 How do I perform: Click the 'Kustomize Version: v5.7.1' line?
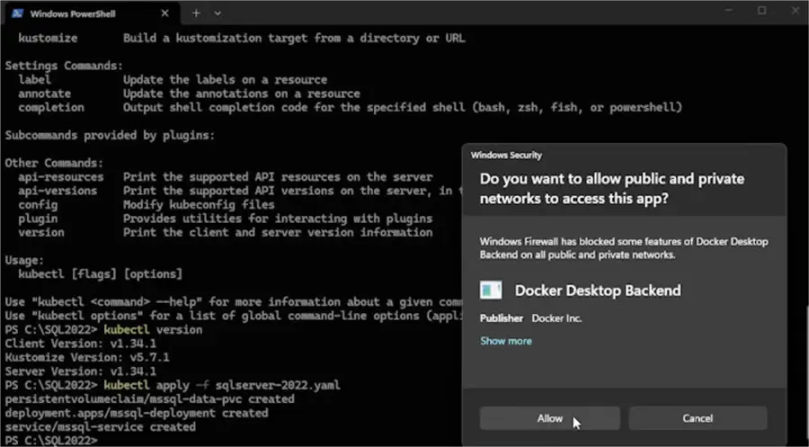pyautogui.click(x=87, y=358)
